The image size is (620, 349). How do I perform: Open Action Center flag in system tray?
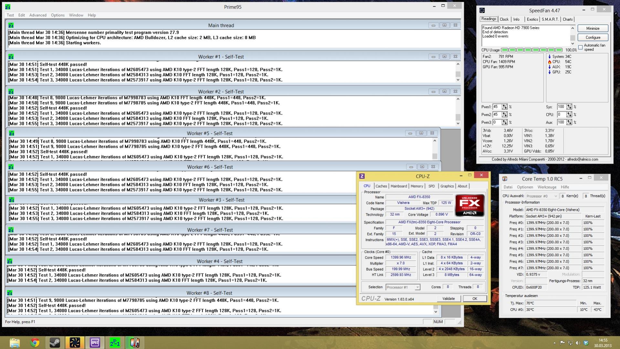coord(562,343)
